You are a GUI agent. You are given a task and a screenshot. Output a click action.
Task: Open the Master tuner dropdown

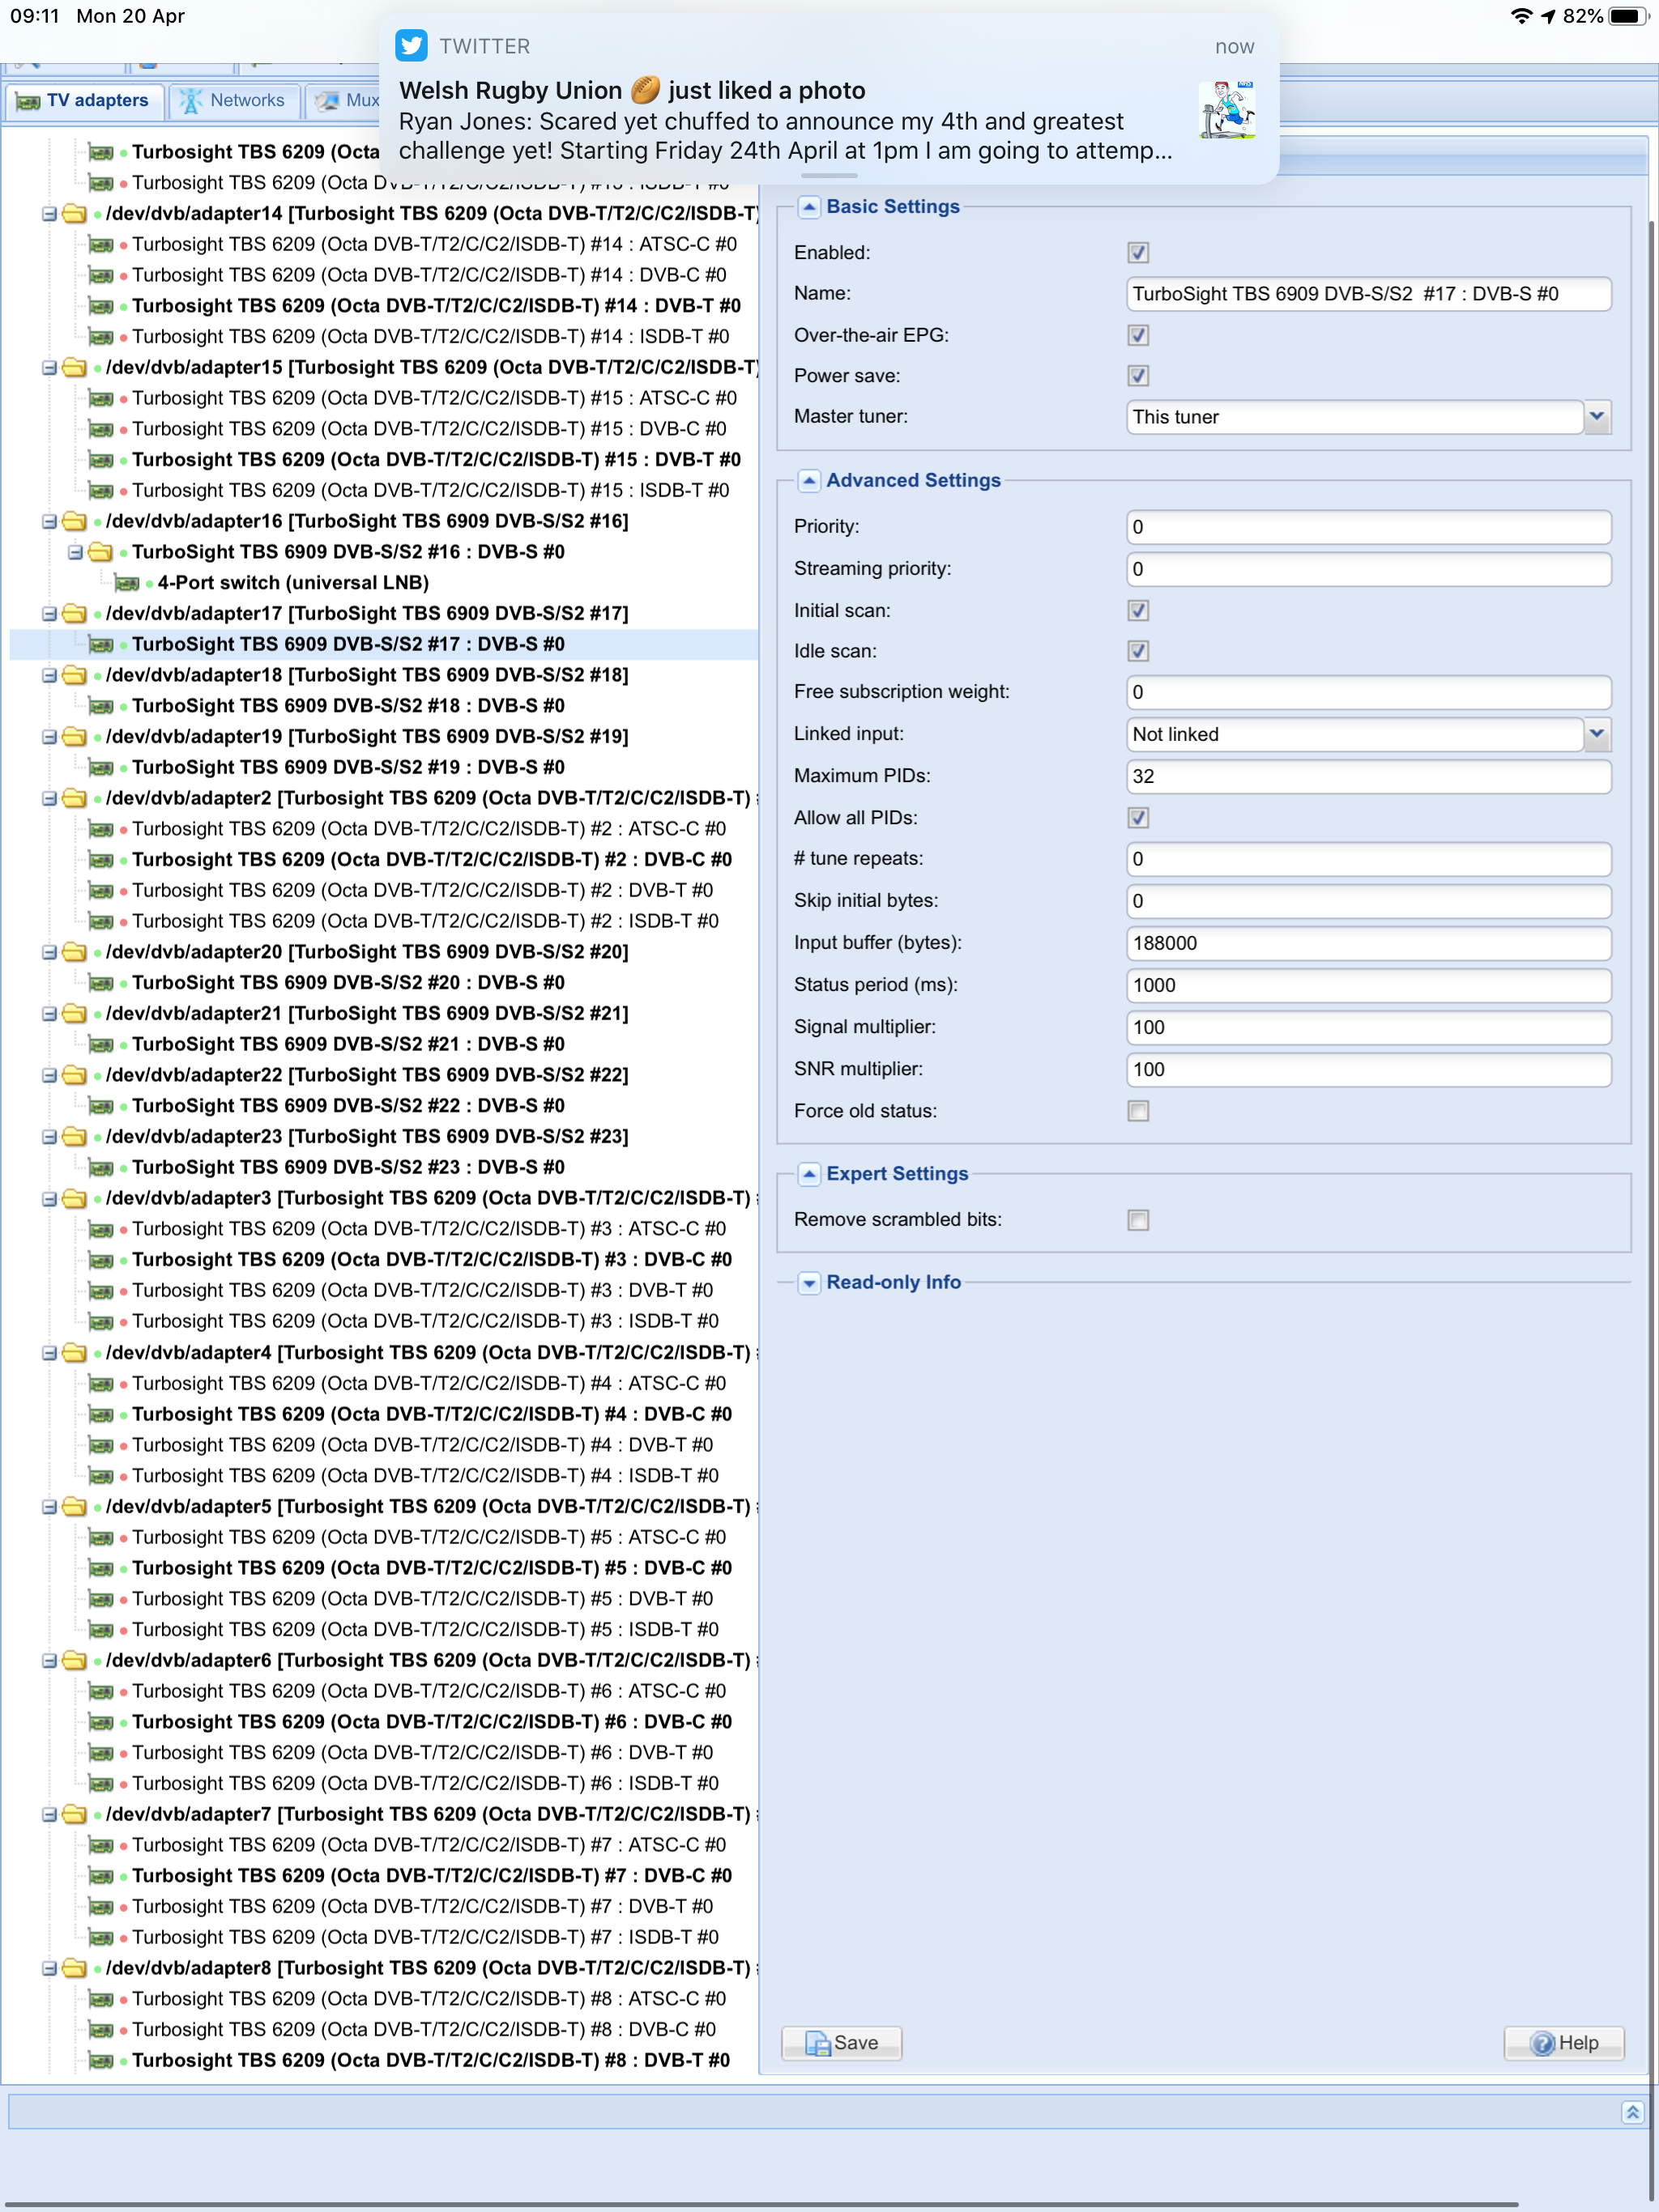tap(1598, 417)
